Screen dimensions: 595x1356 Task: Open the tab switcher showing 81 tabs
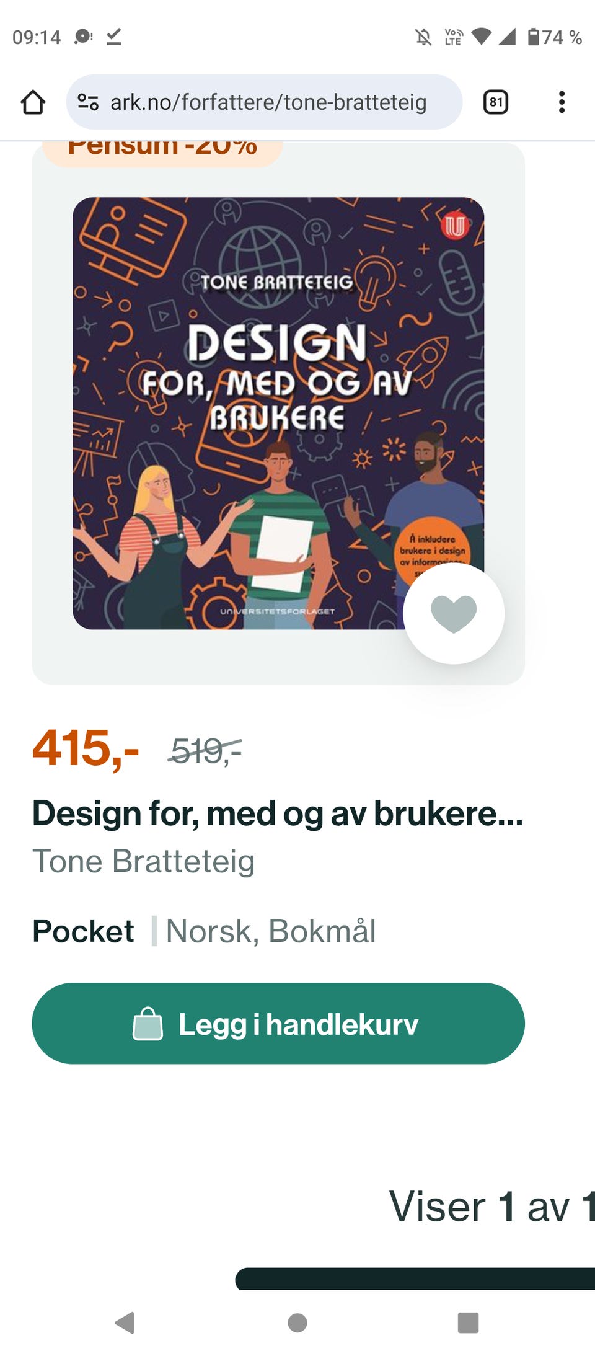click(x=495, y=102)
